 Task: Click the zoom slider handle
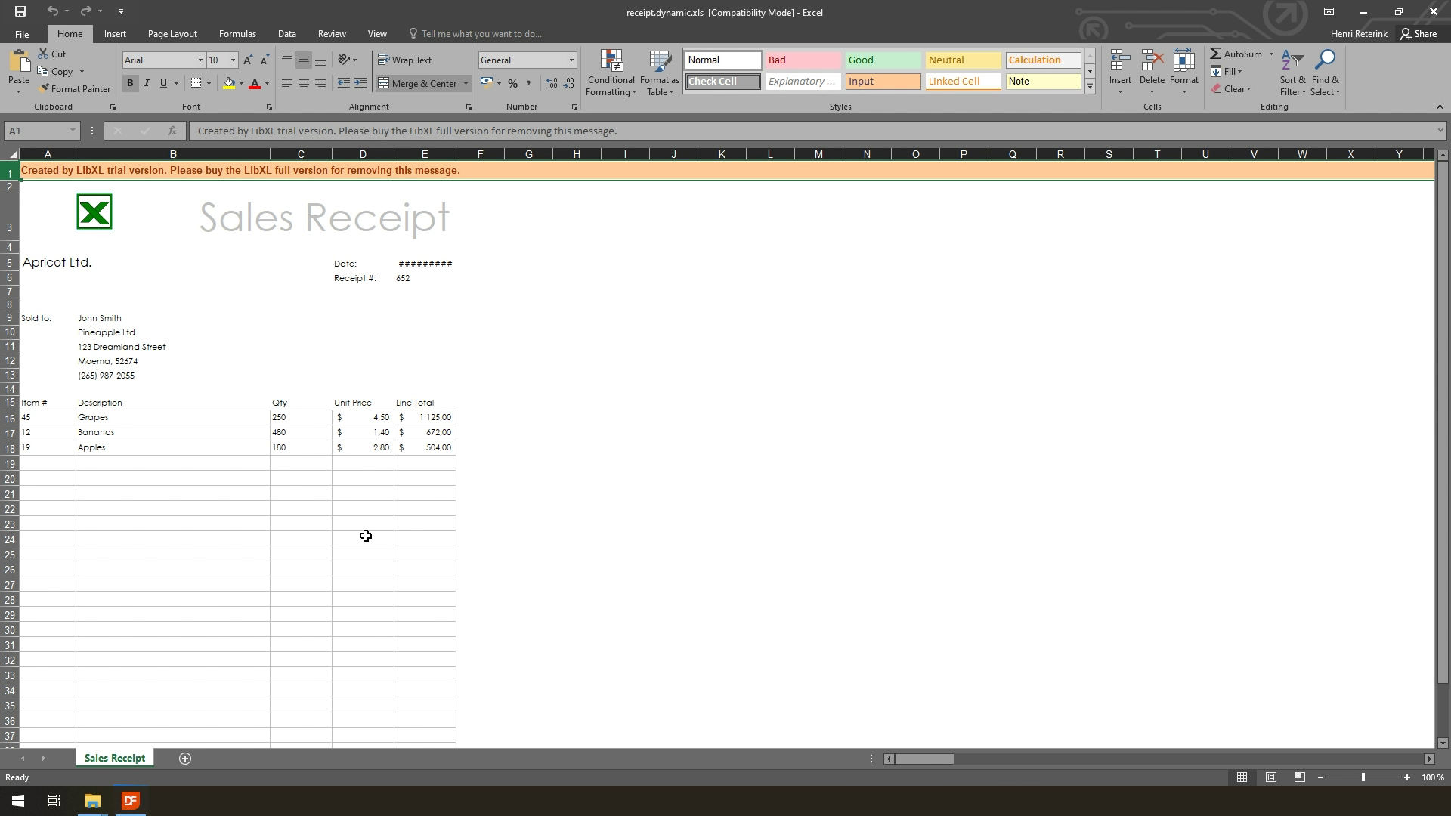point(1363,777)
